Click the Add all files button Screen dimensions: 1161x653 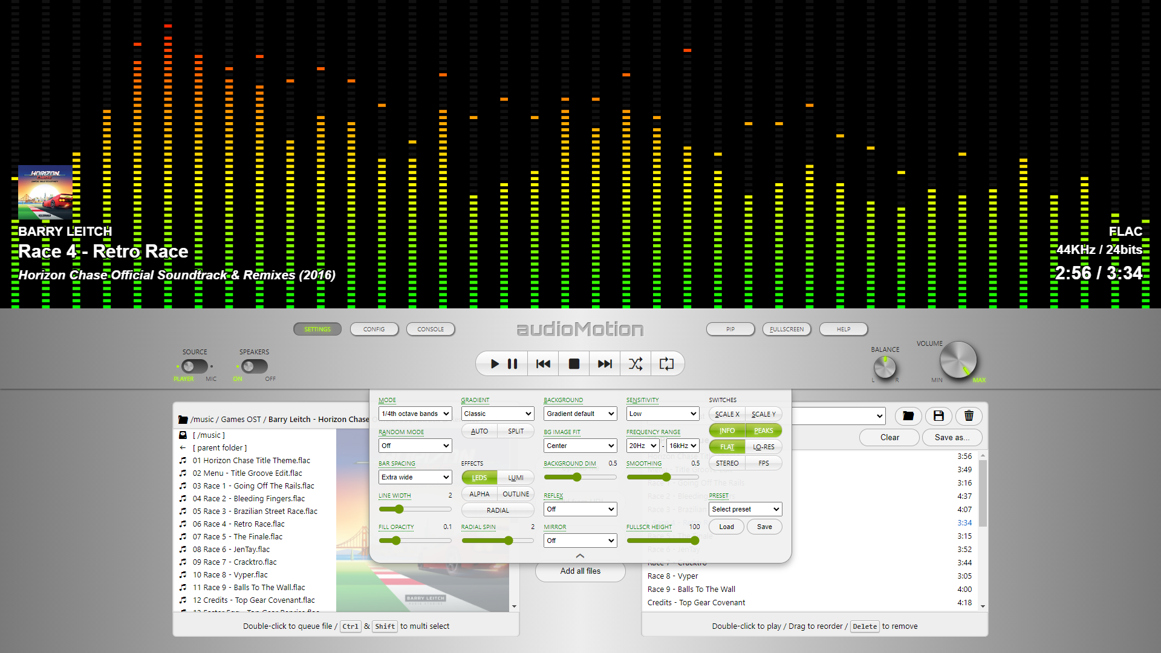point(580,571)
